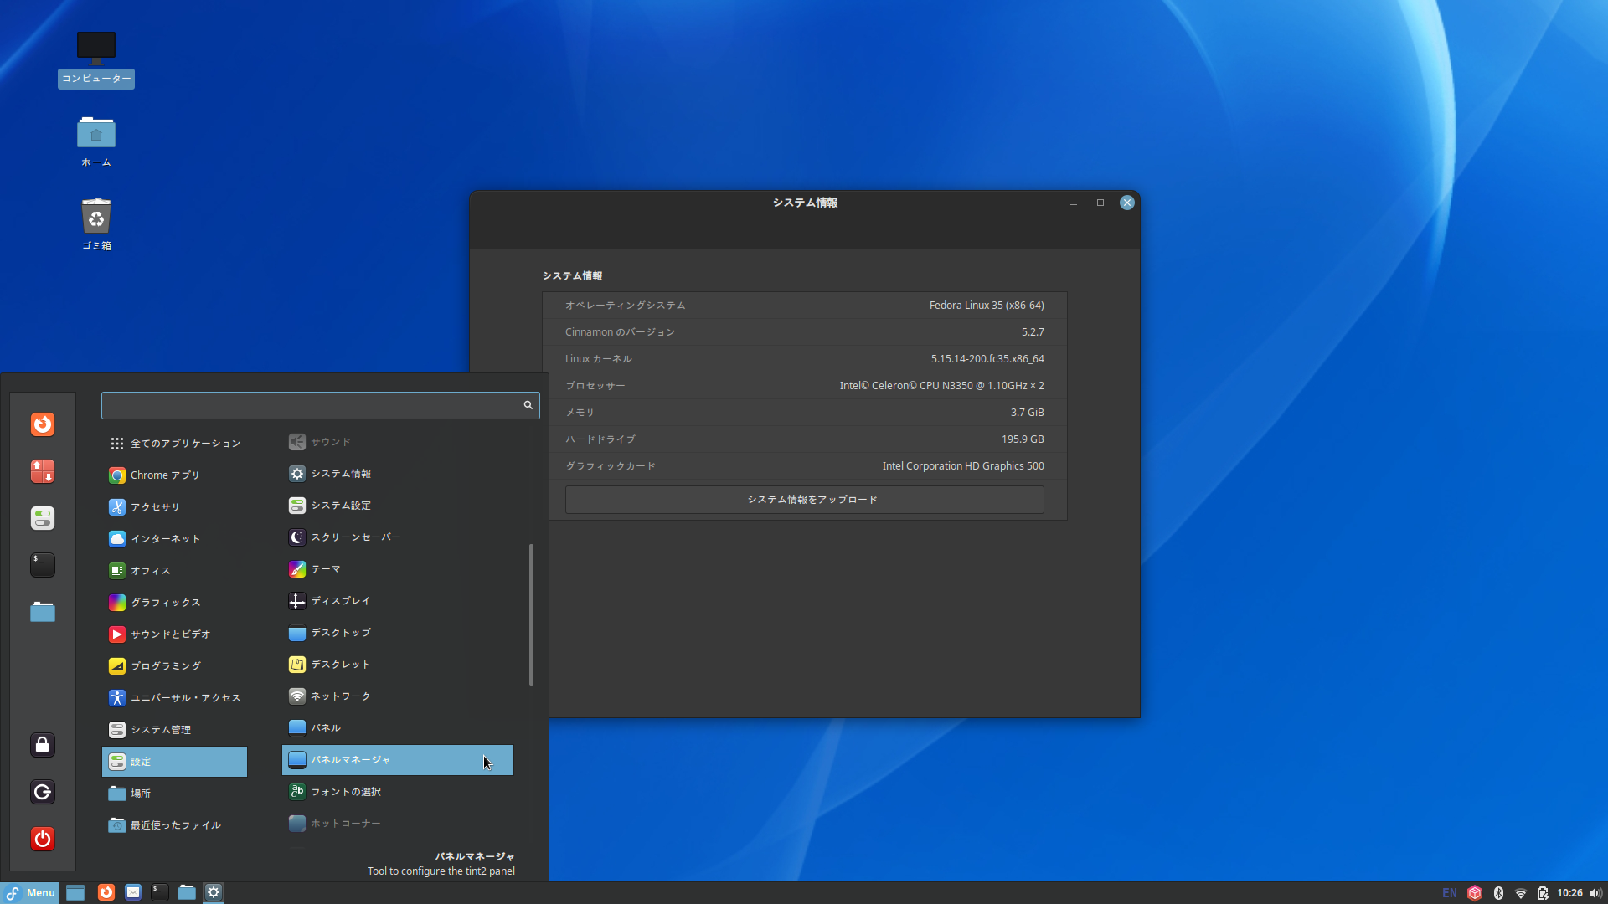Open ディスプレイ settings item
1608x904 pixels.
(x=340, y=601)
